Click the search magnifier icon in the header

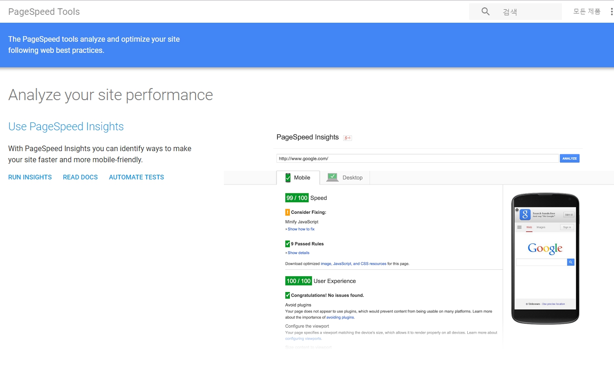point(485,11)
